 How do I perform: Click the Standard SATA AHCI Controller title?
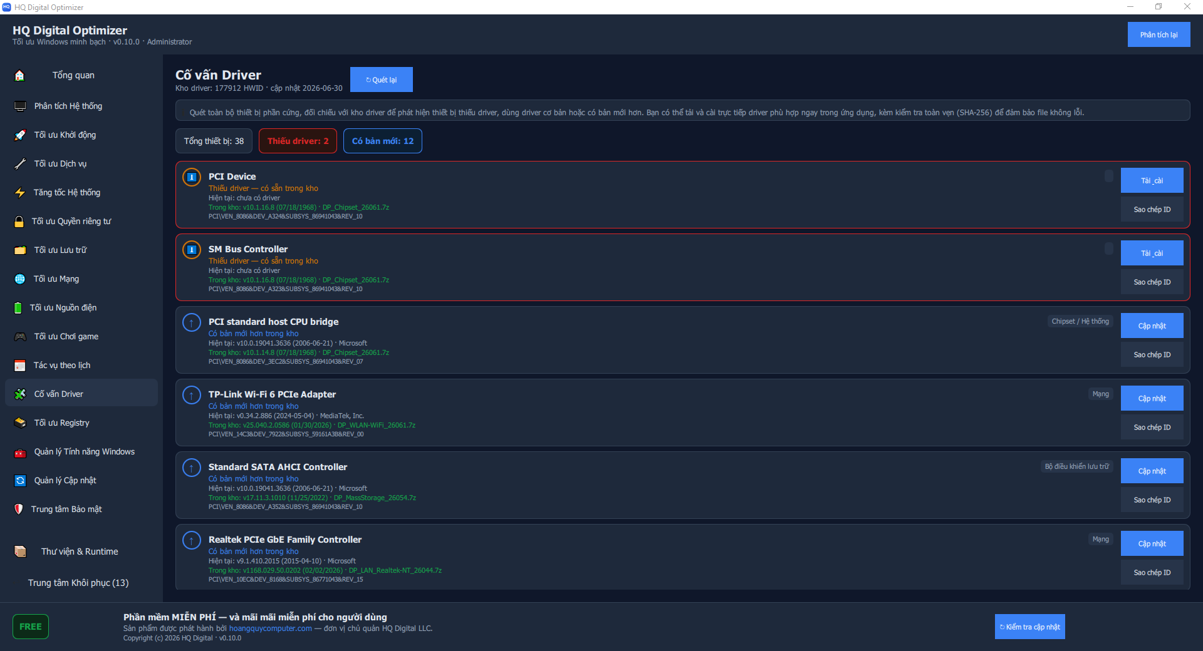coord(278,467)
